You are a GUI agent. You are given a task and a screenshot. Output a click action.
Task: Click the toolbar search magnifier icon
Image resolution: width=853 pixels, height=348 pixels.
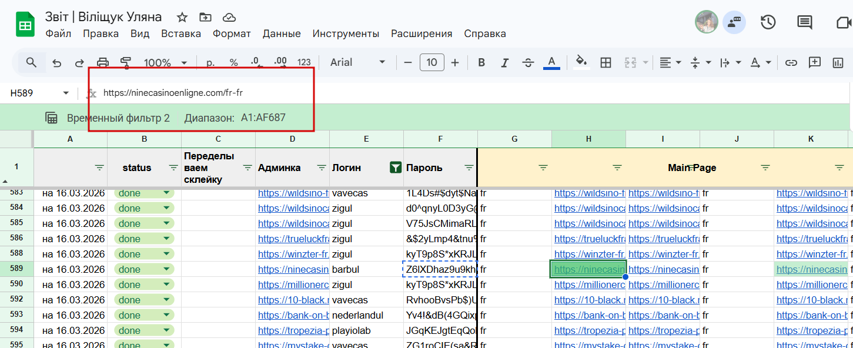(x=31, y=62)
